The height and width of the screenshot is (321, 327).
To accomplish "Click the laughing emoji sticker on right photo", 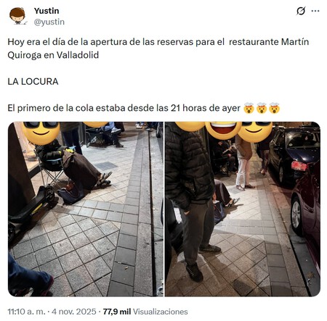I will [x=223, y=130].
